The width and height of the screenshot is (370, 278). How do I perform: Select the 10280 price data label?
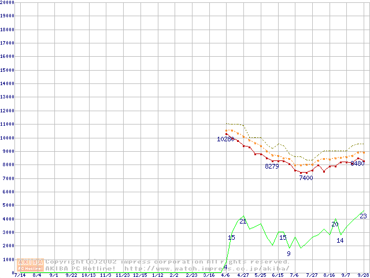tap(225, 139)
